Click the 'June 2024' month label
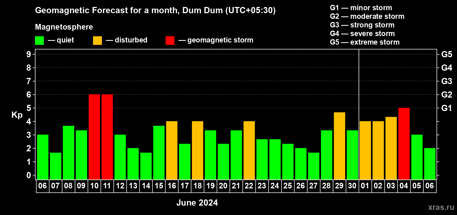This screenshot has width=457, height=215. (x=197, y=203)
